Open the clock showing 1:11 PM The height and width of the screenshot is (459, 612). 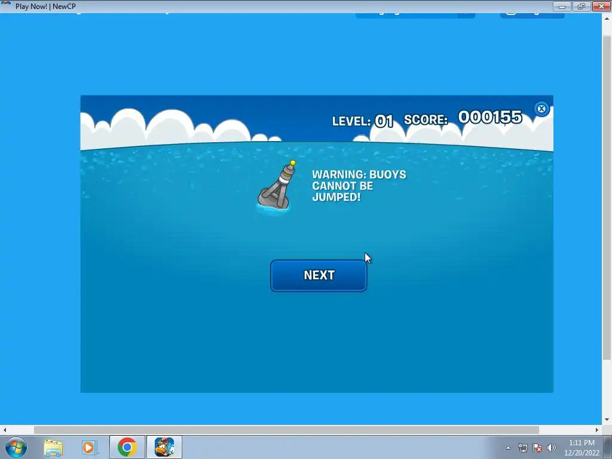[582, 448]
